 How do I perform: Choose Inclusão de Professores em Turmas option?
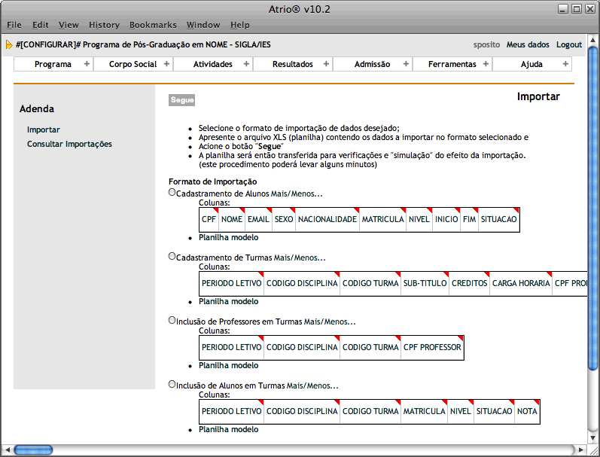pos(172,320)
